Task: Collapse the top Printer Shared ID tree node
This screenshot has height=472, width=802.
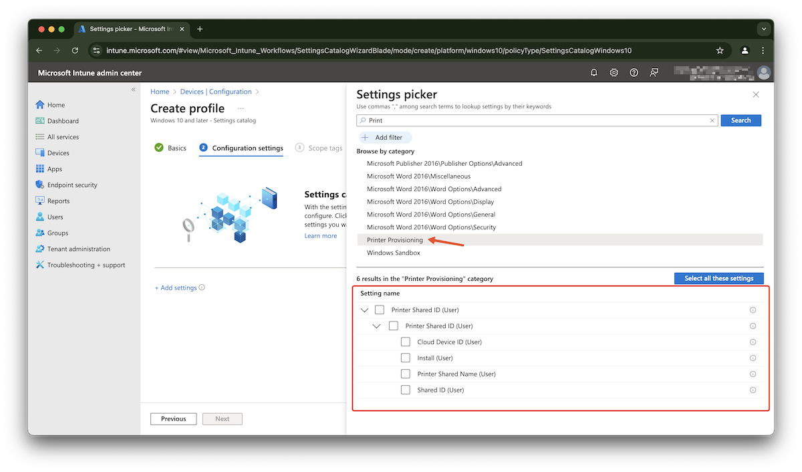Action: 364,310
